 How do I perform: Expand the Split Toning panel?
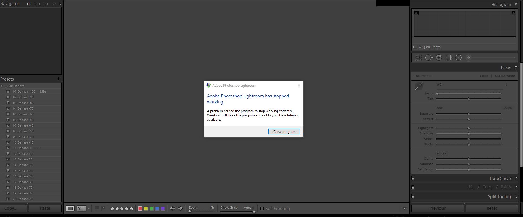(516, 196)
